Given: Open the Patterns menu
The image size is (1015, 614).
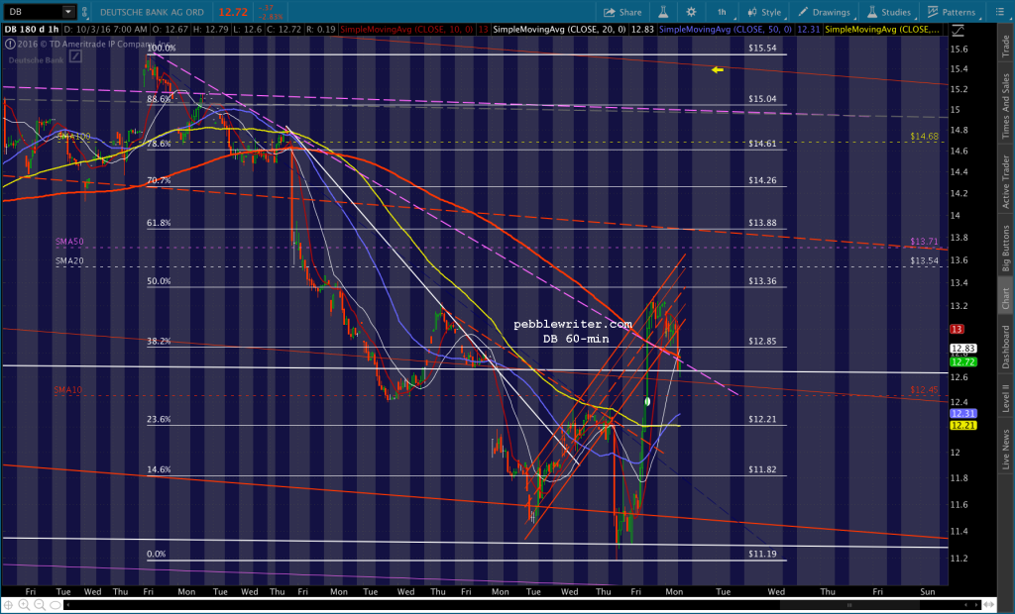Looking at the screenshot, I should point(951,12).
